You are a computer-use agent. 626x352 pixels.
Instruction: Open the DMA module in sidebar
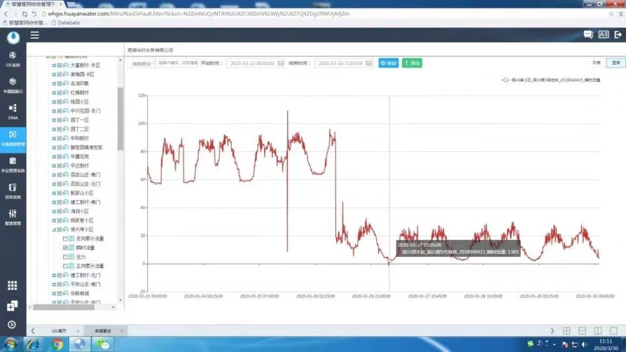[x=13, y=111]
